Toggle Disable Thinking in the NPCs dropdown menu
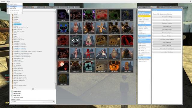 coord(15,4)
